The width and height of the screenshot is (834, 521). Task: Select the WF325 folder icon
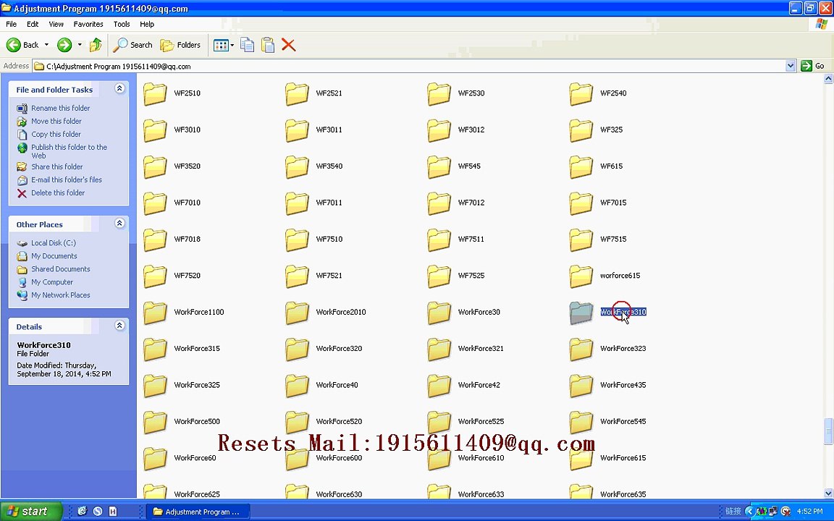pyautogui.click(x=581, y=130)
